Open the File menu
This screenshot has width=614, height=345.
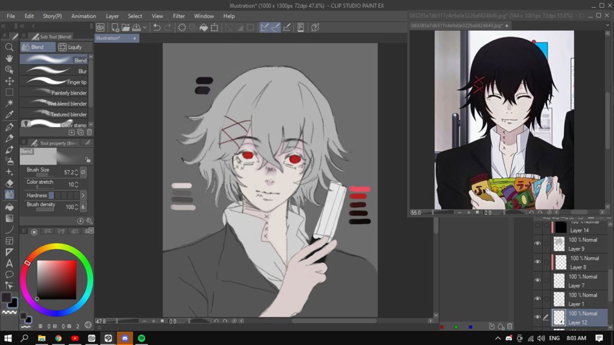pos(11,16)
